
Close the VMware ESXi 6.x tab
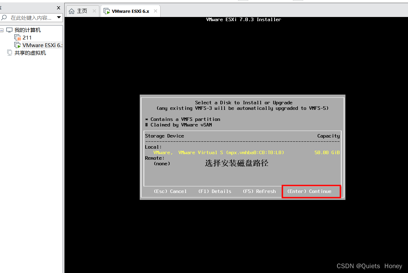[x=155, y=11]
